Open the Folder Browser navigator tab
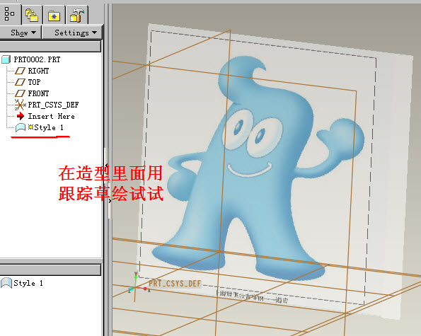Screen dimensions: 421x336 (x=32, y=15)
